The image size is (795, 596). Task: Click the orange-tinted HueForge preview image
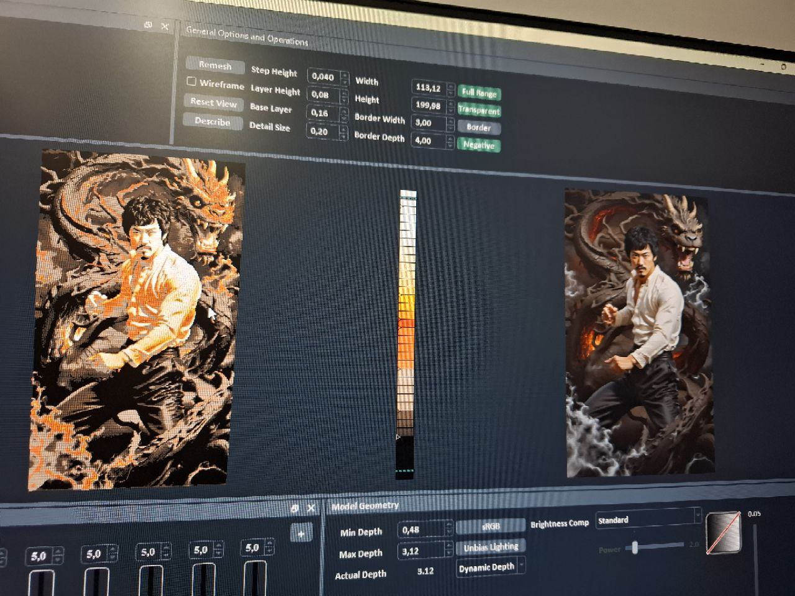137,320
